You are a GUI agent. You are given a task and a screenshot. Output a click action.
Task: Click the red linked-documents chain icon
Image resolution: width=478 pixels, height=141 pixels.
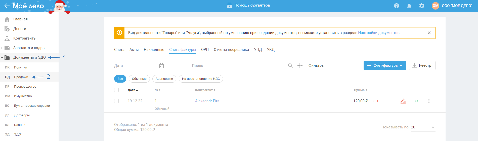click(375, 101)
